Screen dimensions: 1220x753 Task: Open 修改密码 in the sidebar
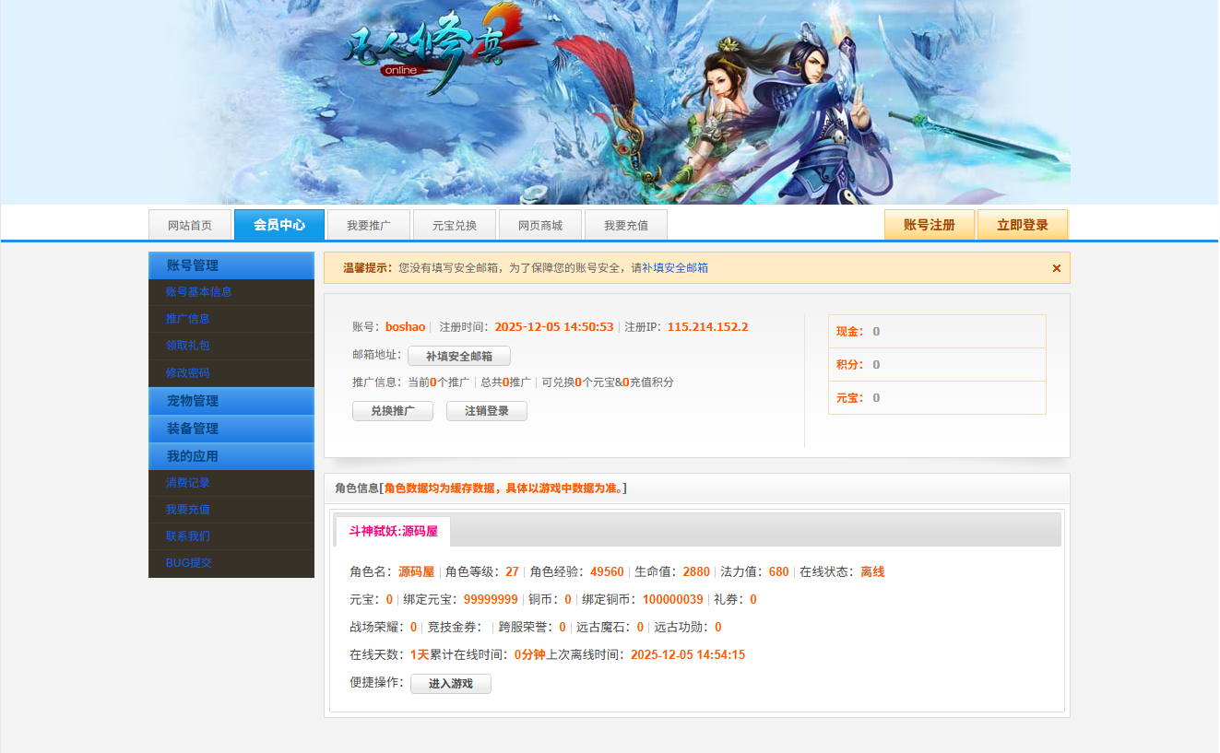188,373
